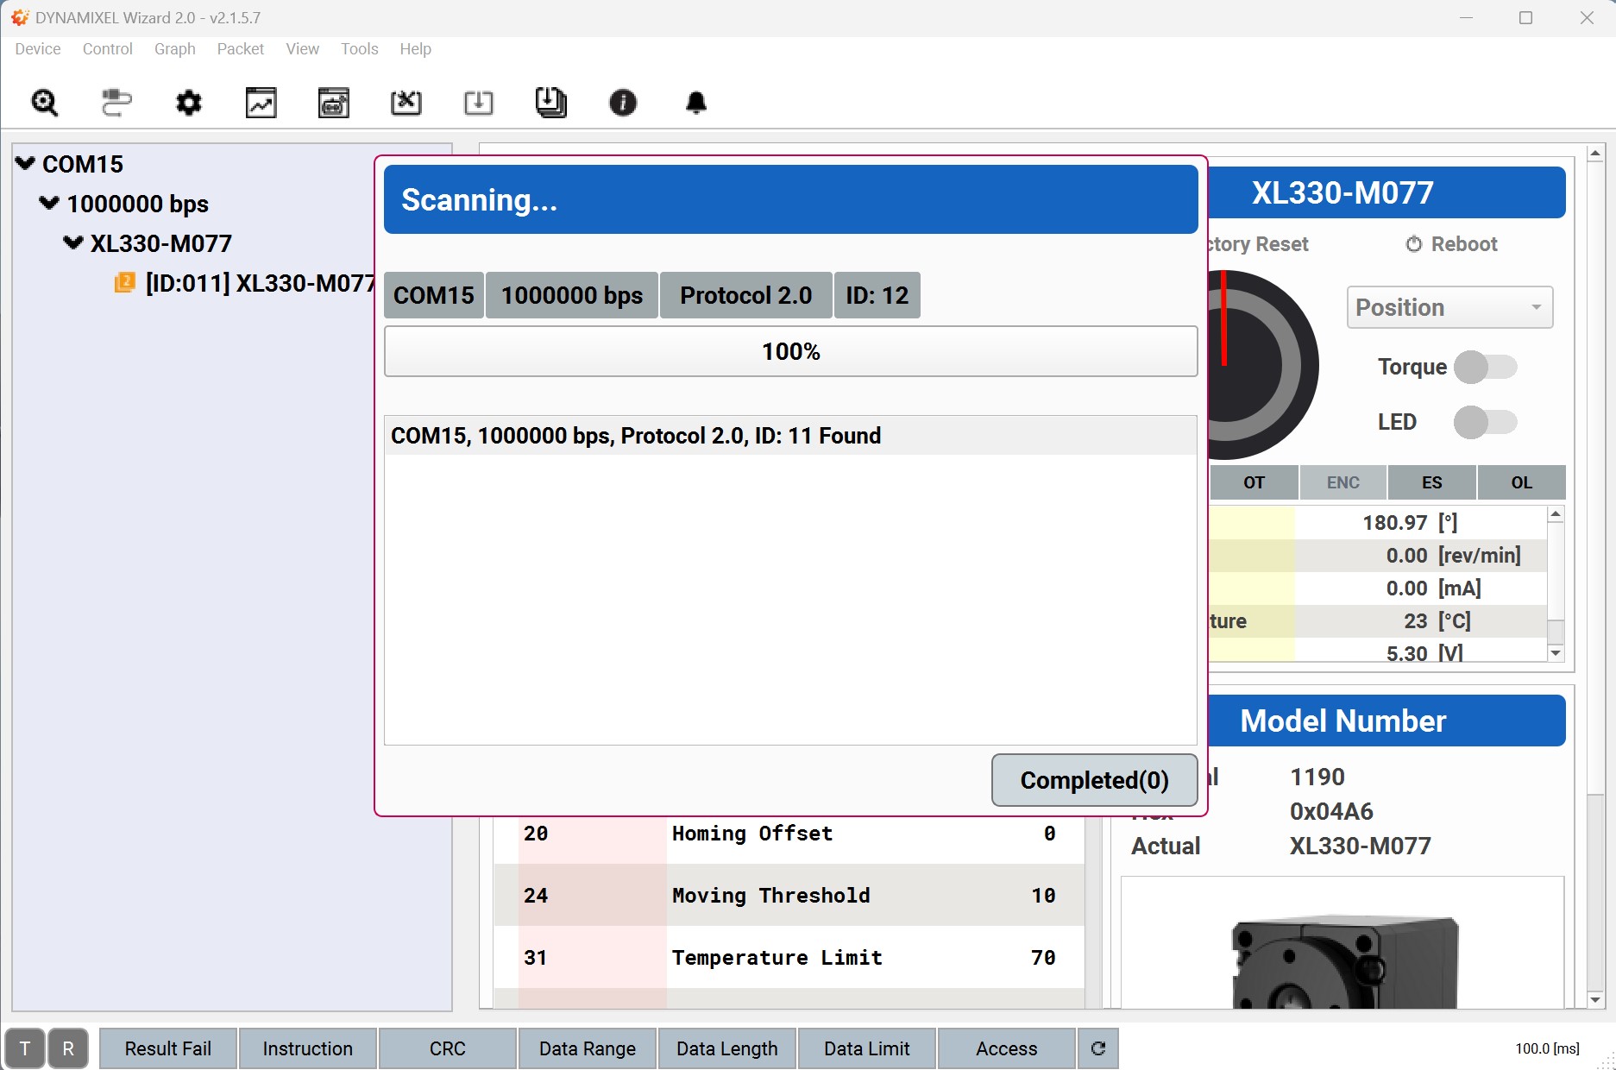1616x1070 pixels.
Task: Click the Completed(0) button
Action: tap(1094, 780)
